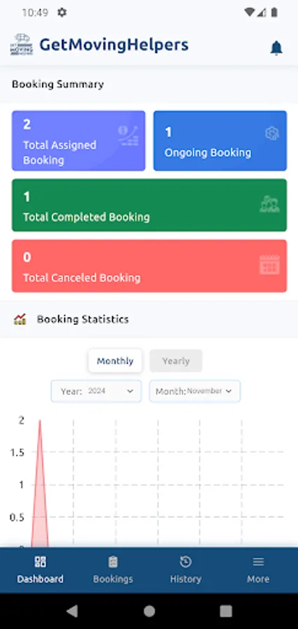
Task: Switch statistics to Yearly view
Action: [176, 361]
